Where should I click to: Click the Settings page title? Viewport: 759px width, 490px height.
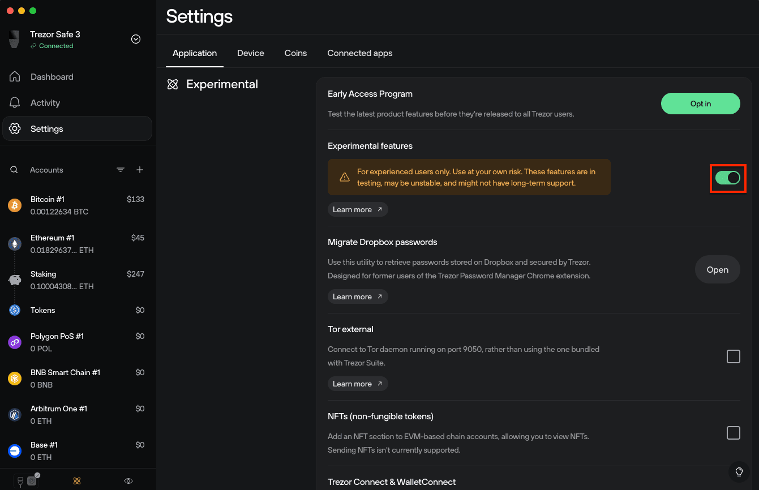(x=199, y=16)
